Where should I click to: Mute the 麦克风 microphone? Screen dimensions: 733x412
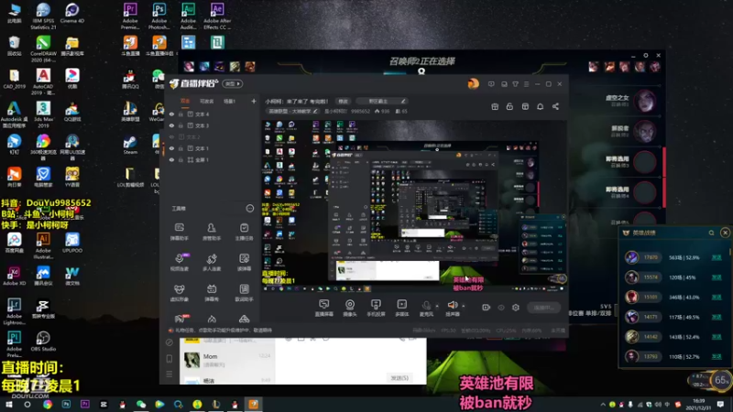(426, 308)
